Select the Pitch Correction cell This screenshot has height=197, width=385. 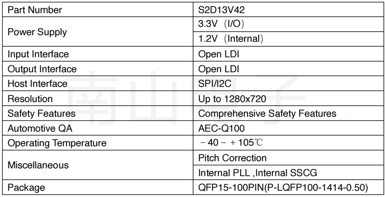[x=232, y=158]
